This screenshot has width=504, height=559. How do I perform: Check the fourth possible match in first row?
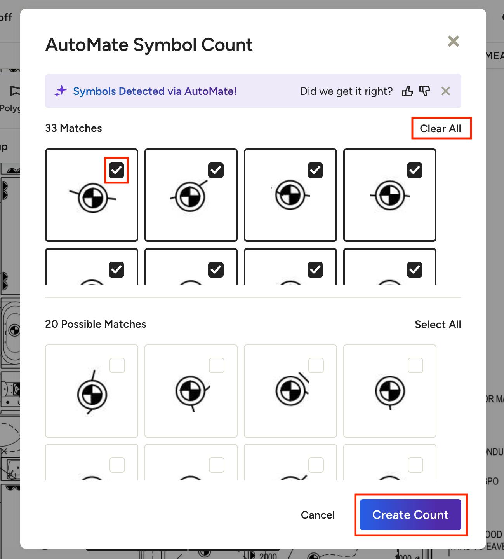point(415,365)
